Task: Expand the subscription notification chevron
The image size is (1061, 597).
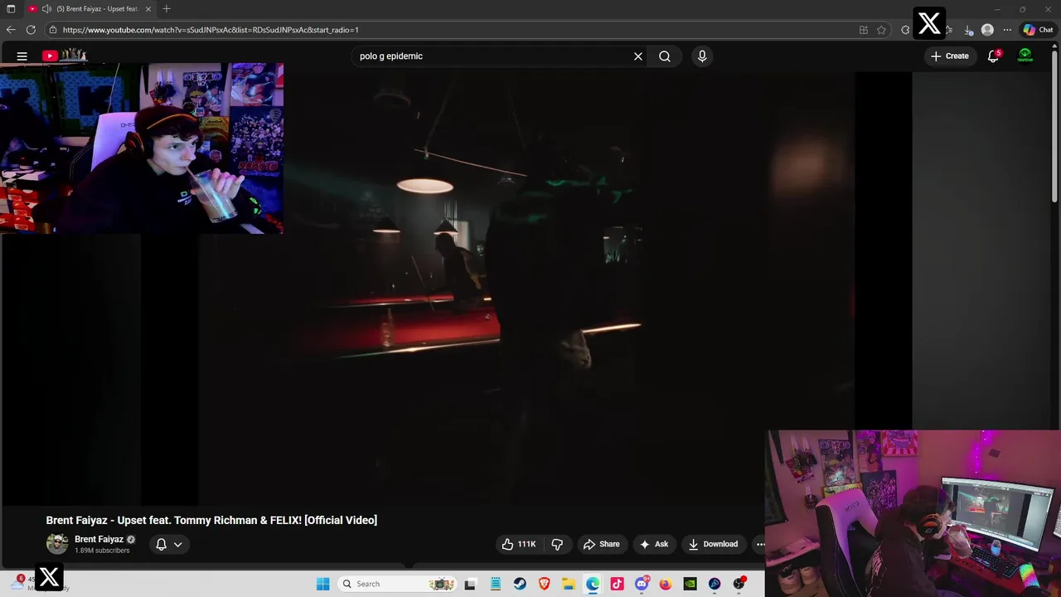Action: pyautogui.click(x=177, y=545)
